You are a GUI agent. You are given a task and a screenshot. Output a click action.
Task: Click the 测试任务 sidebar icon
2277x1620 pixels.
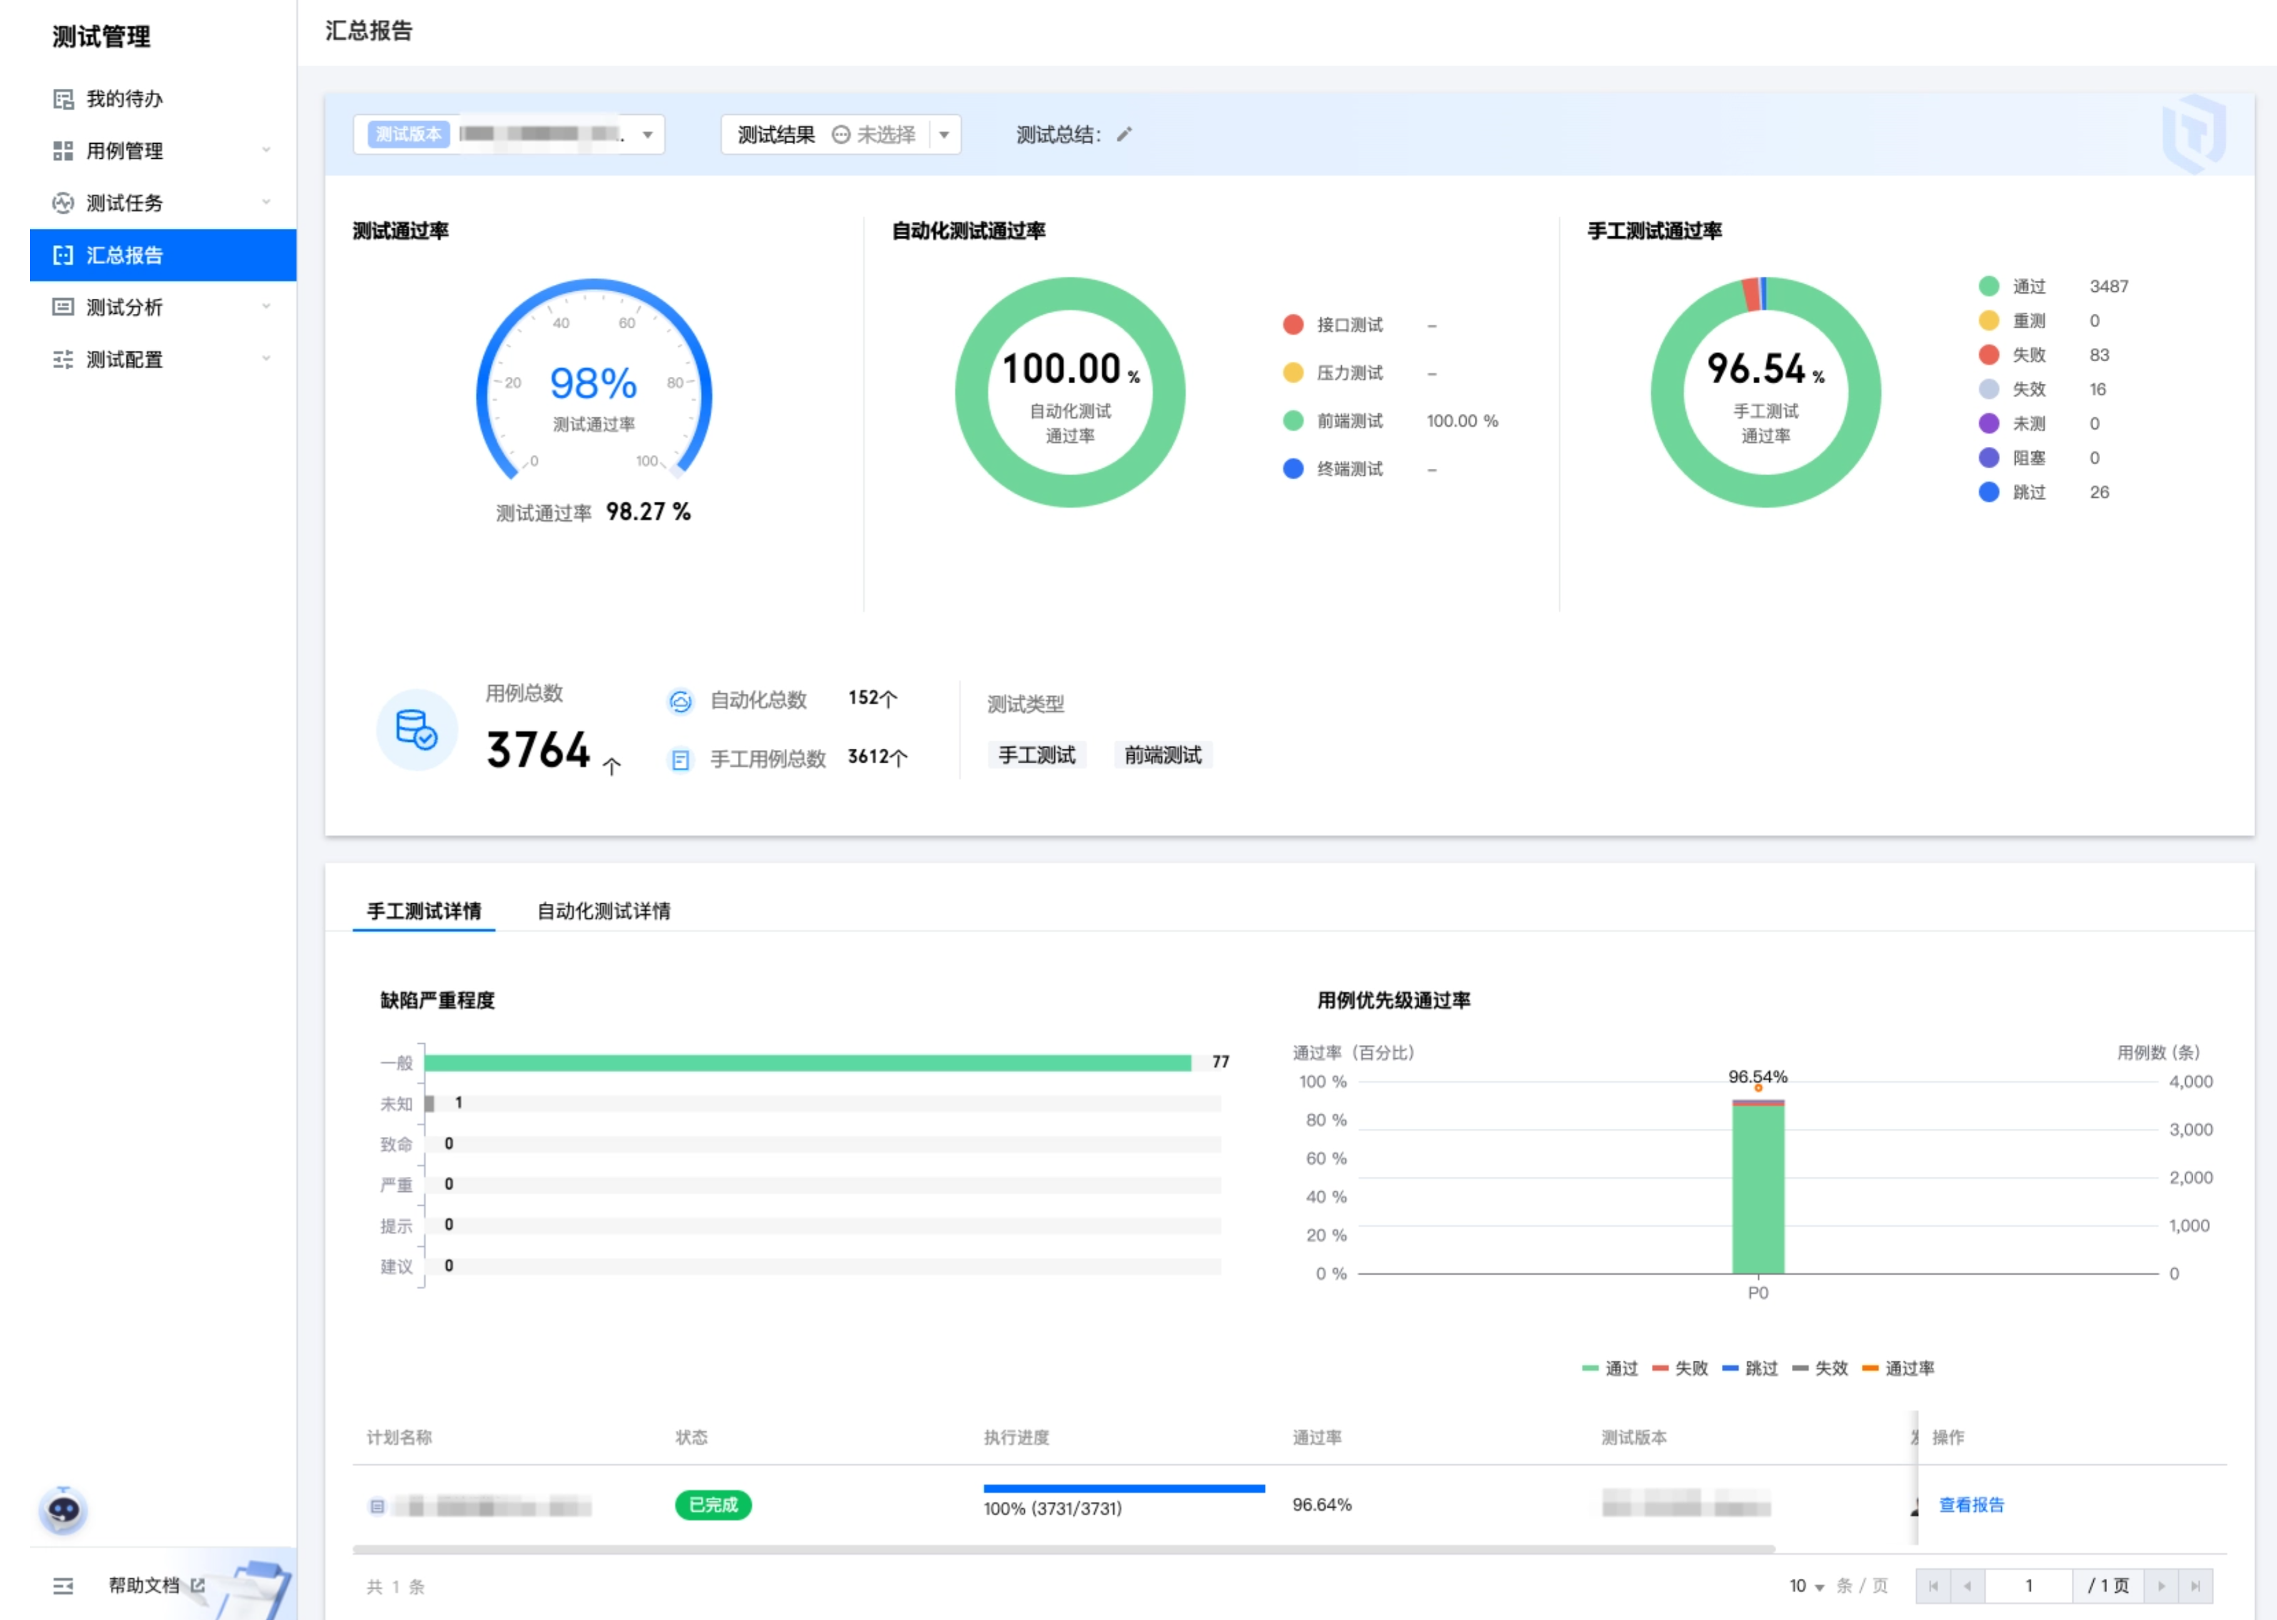(x=63, y=204)
